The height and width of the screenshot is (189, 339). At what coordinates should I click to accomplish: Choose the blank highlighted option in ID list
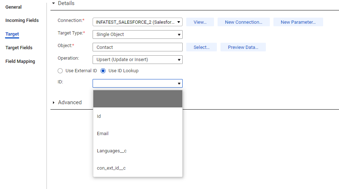pos(138,99)
